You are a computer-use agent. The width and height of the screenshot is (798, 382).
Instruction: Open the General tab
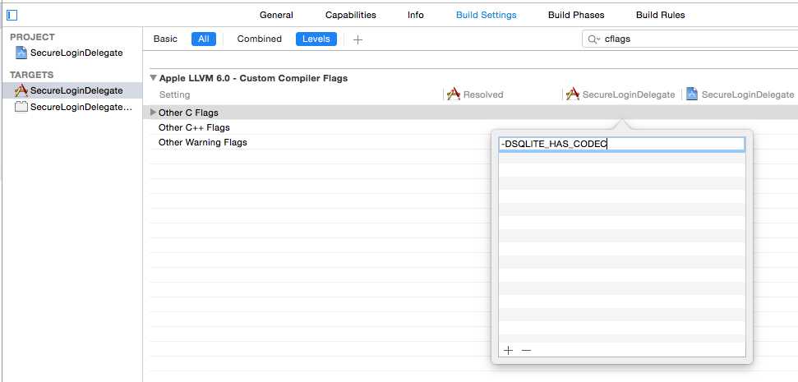(x=276, y=16)
